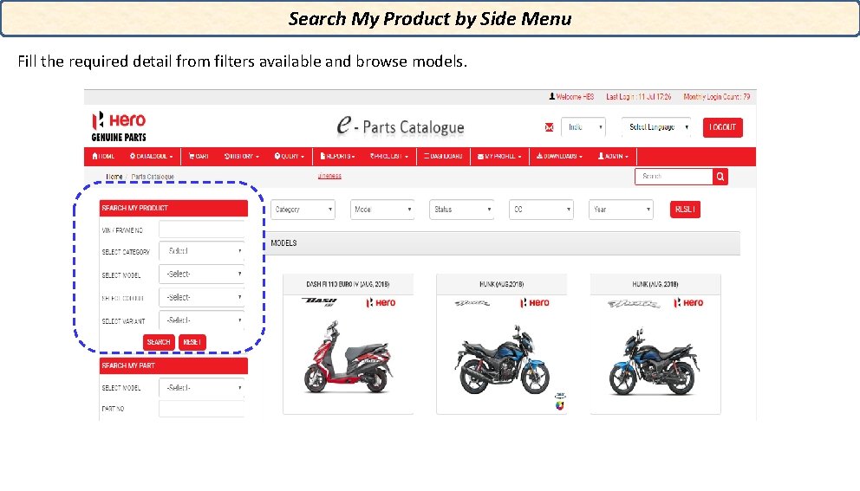Click the e-Parts Catalogue title
This screenshot has height=491, width=860.
(401, 126)
